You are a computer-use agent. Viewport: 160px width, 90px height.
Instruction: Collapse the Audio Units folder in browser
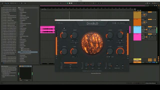tap(18, 9)
